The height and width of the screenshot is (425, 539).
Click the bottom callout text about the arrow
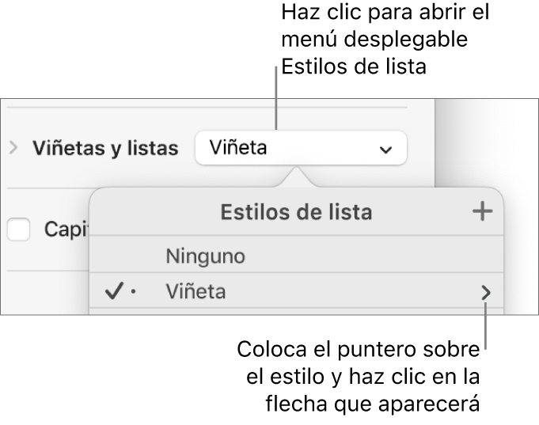click(x=360, y=376)
